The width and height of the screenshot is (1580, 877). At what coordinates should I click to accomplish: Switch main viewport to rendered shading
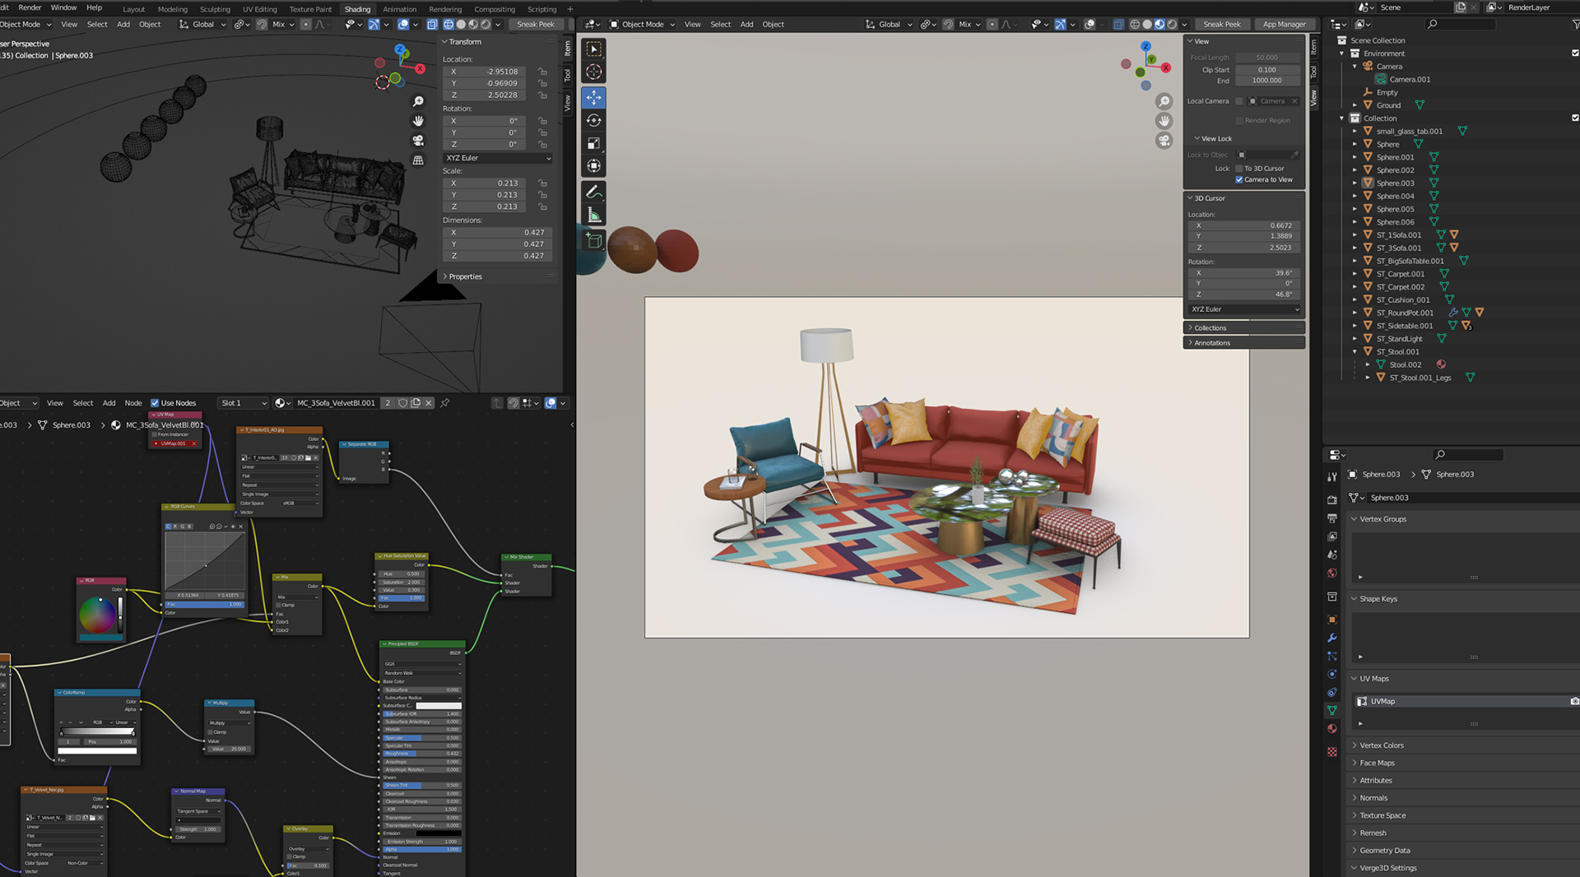1172,24
